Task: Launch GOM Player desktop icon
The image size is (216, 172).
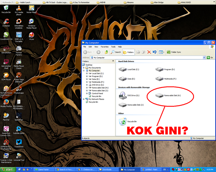Action: tap(6, 76)
